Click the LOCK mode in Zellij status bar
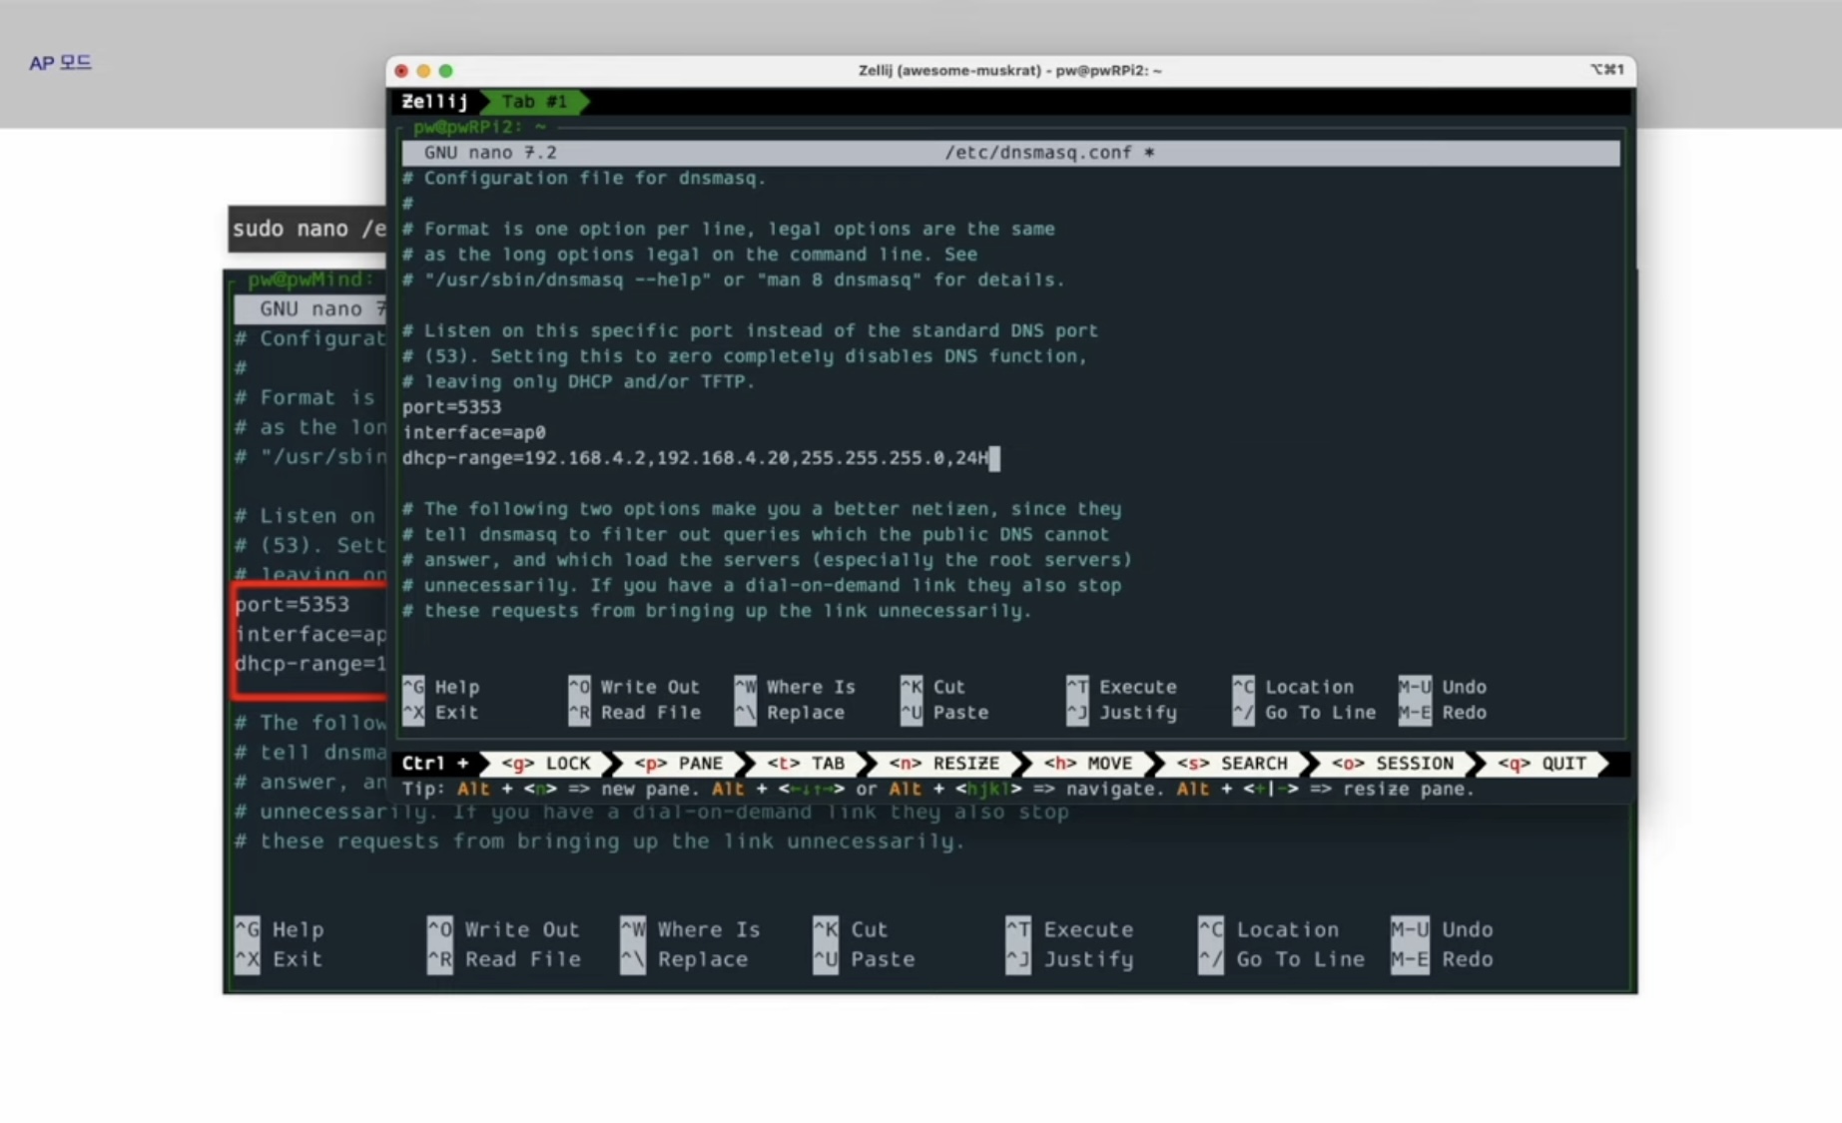This screenshot has width=1842, height=1123. 546,763
